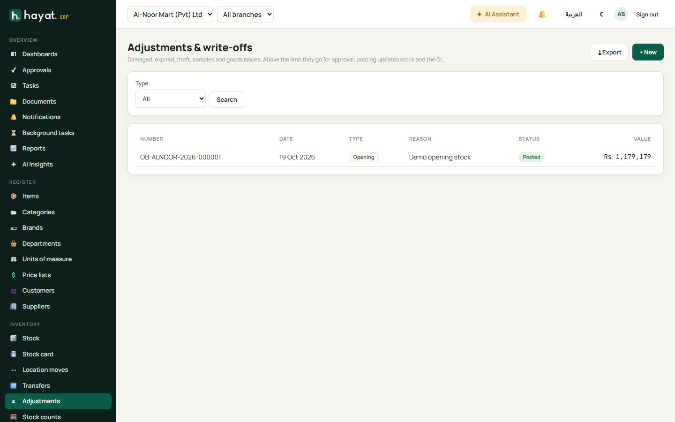Click the AI Insights sparkle icon

(x=14, y=165)
